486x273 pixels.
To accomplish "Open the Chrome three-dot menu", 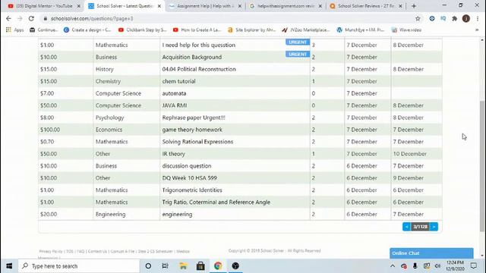I will [478, 18].
